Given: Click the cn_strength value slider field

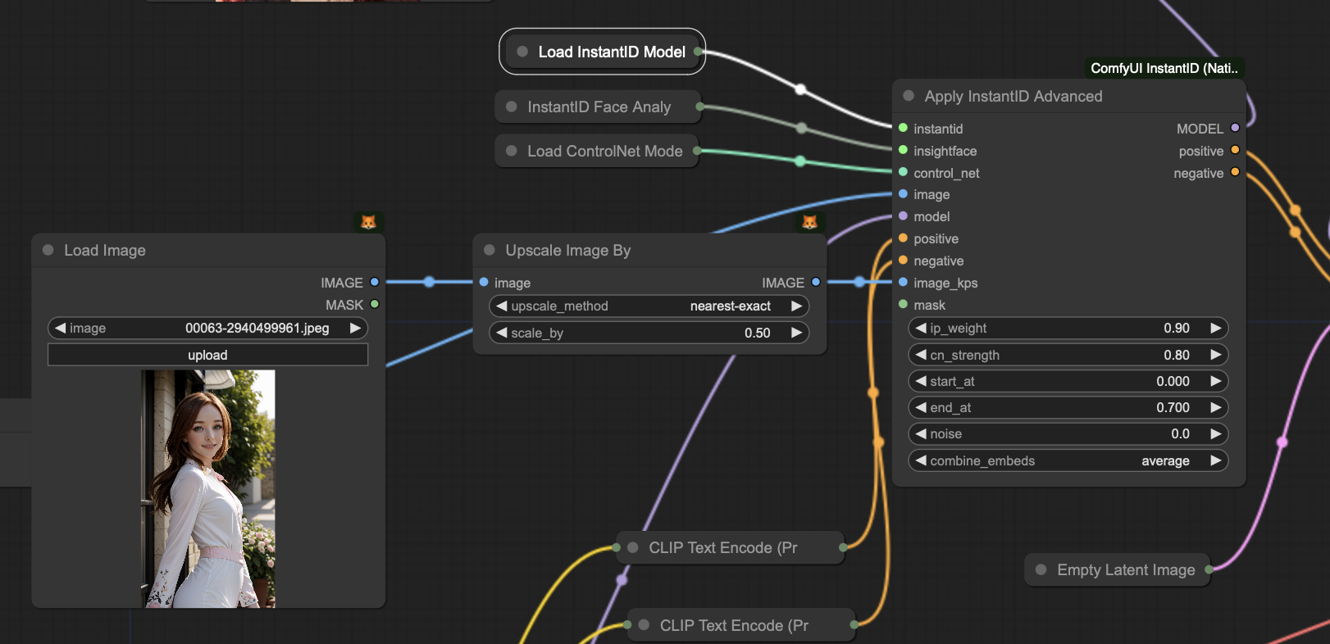Looking at the screenshot, I should (1068, 355).
